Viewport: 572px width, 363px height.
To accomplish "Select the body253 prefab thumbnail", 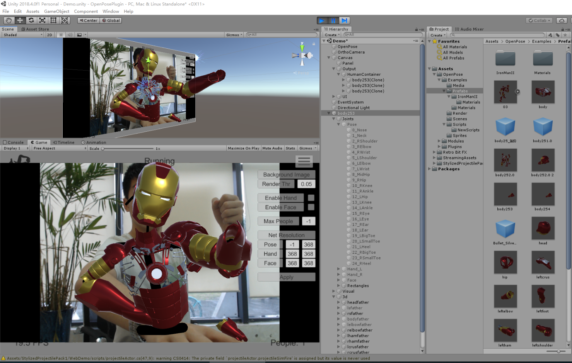I will point(505,194).
